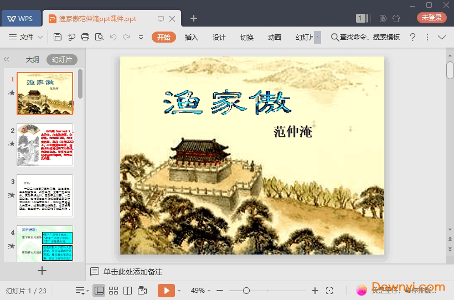Viewport: 454px width, 300px height.
Task: Click the 未登录 login button
Action: click(431, 18)
